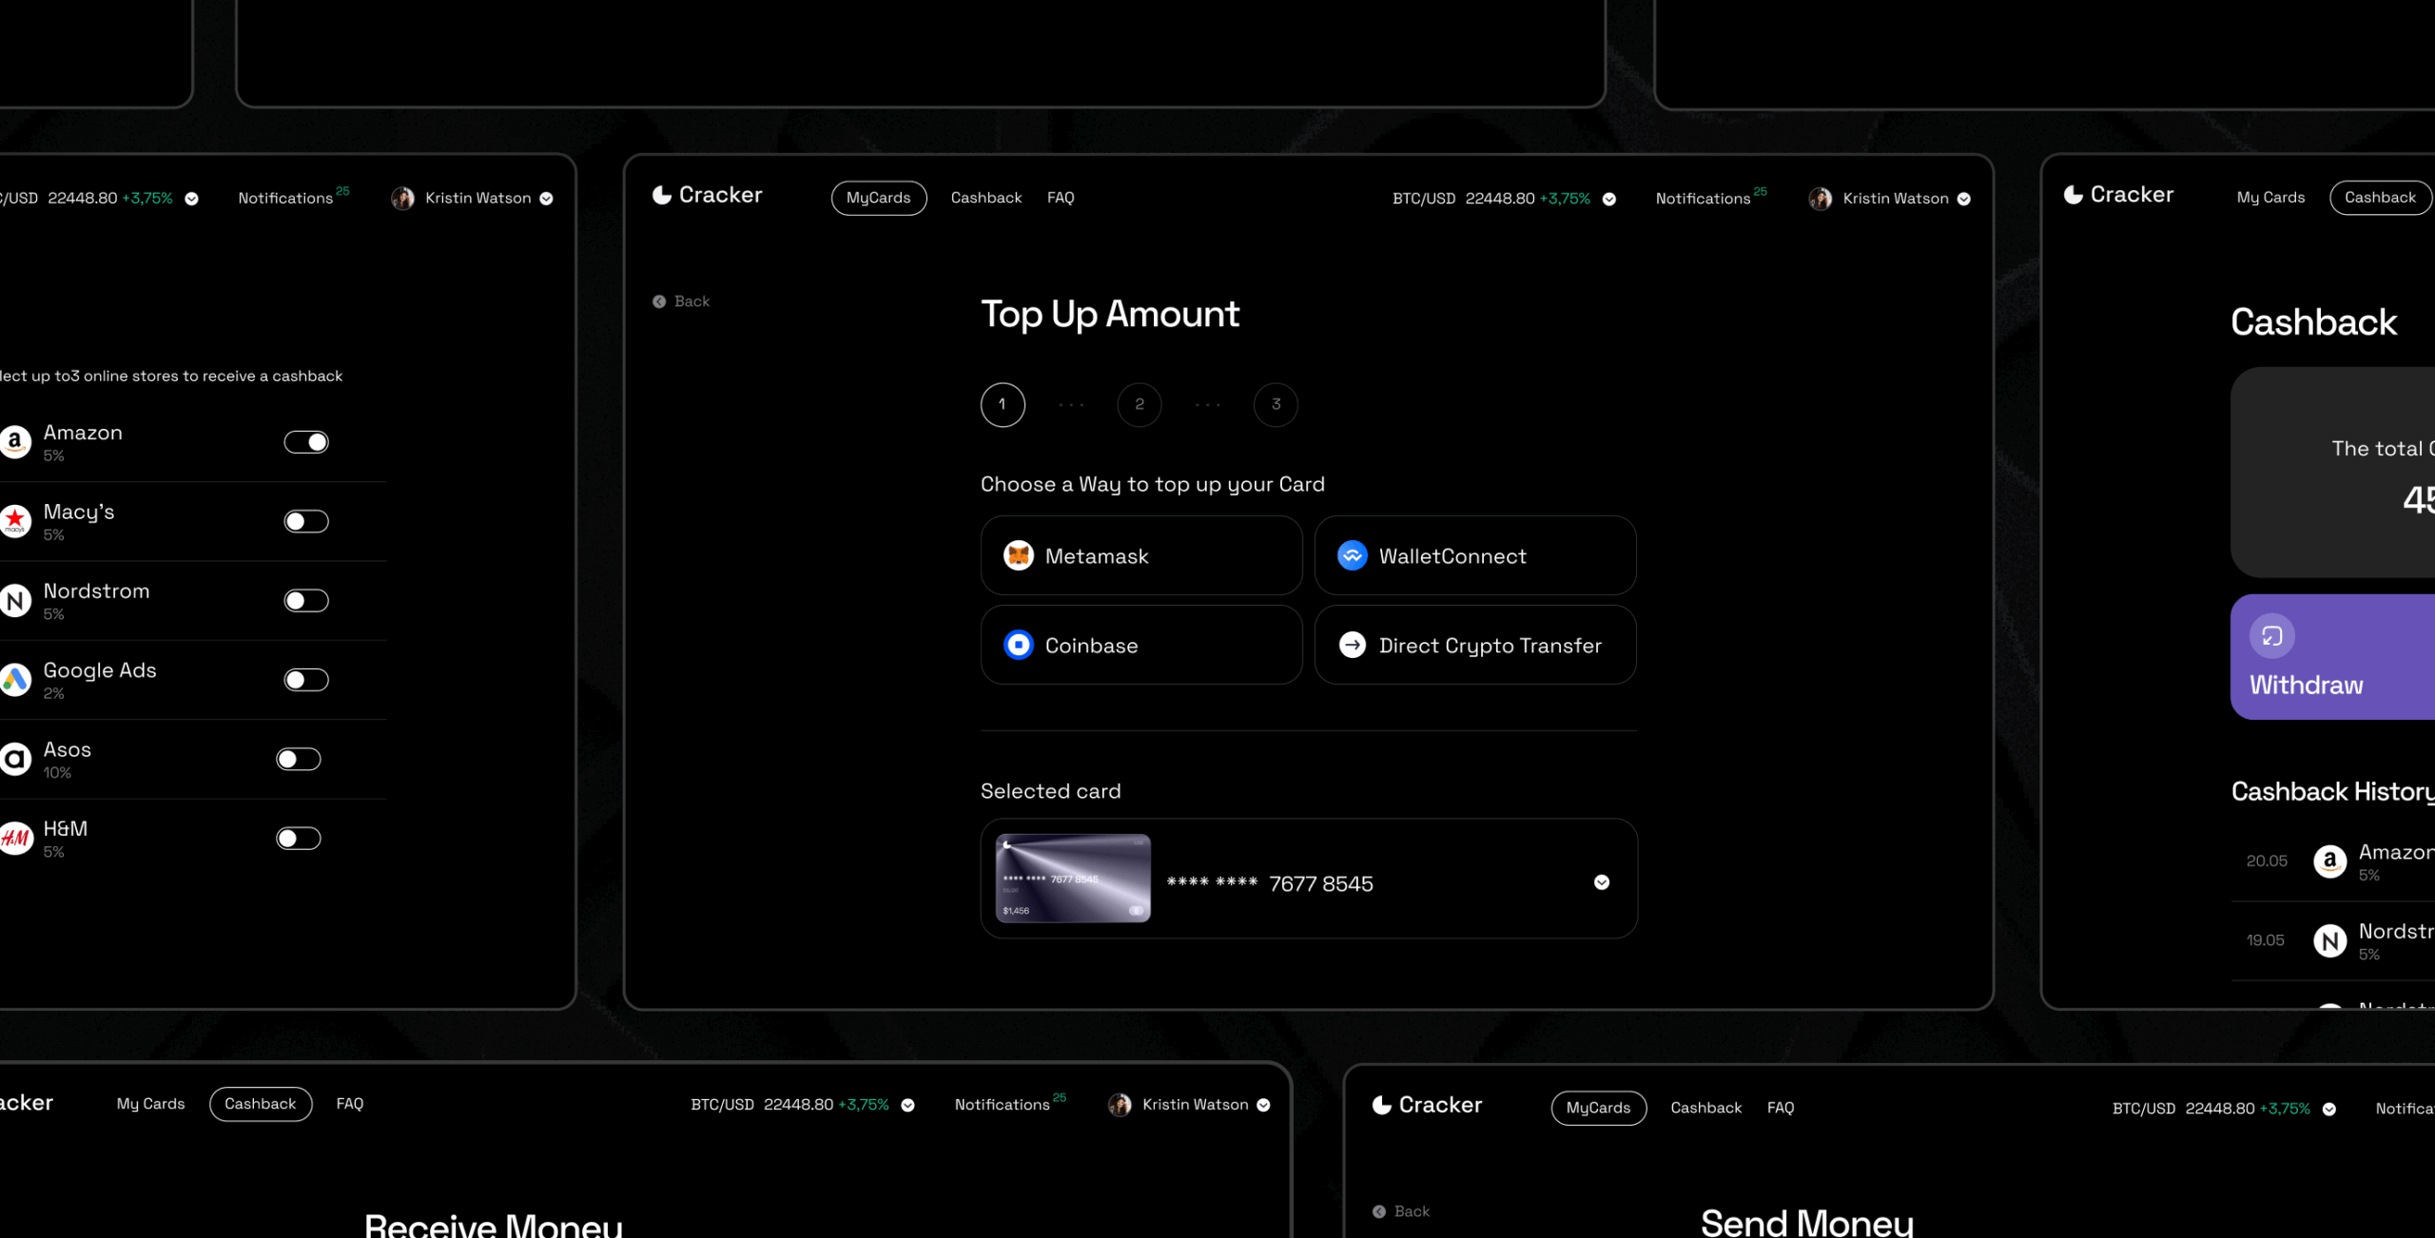
Task: Click Amazon logo in store list
Action: 15,442
